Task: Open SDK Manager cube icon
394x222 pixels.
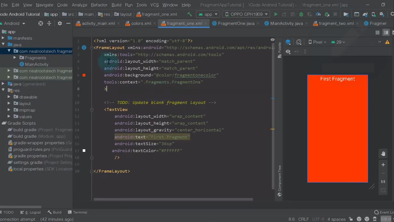Action: (382, 14)
